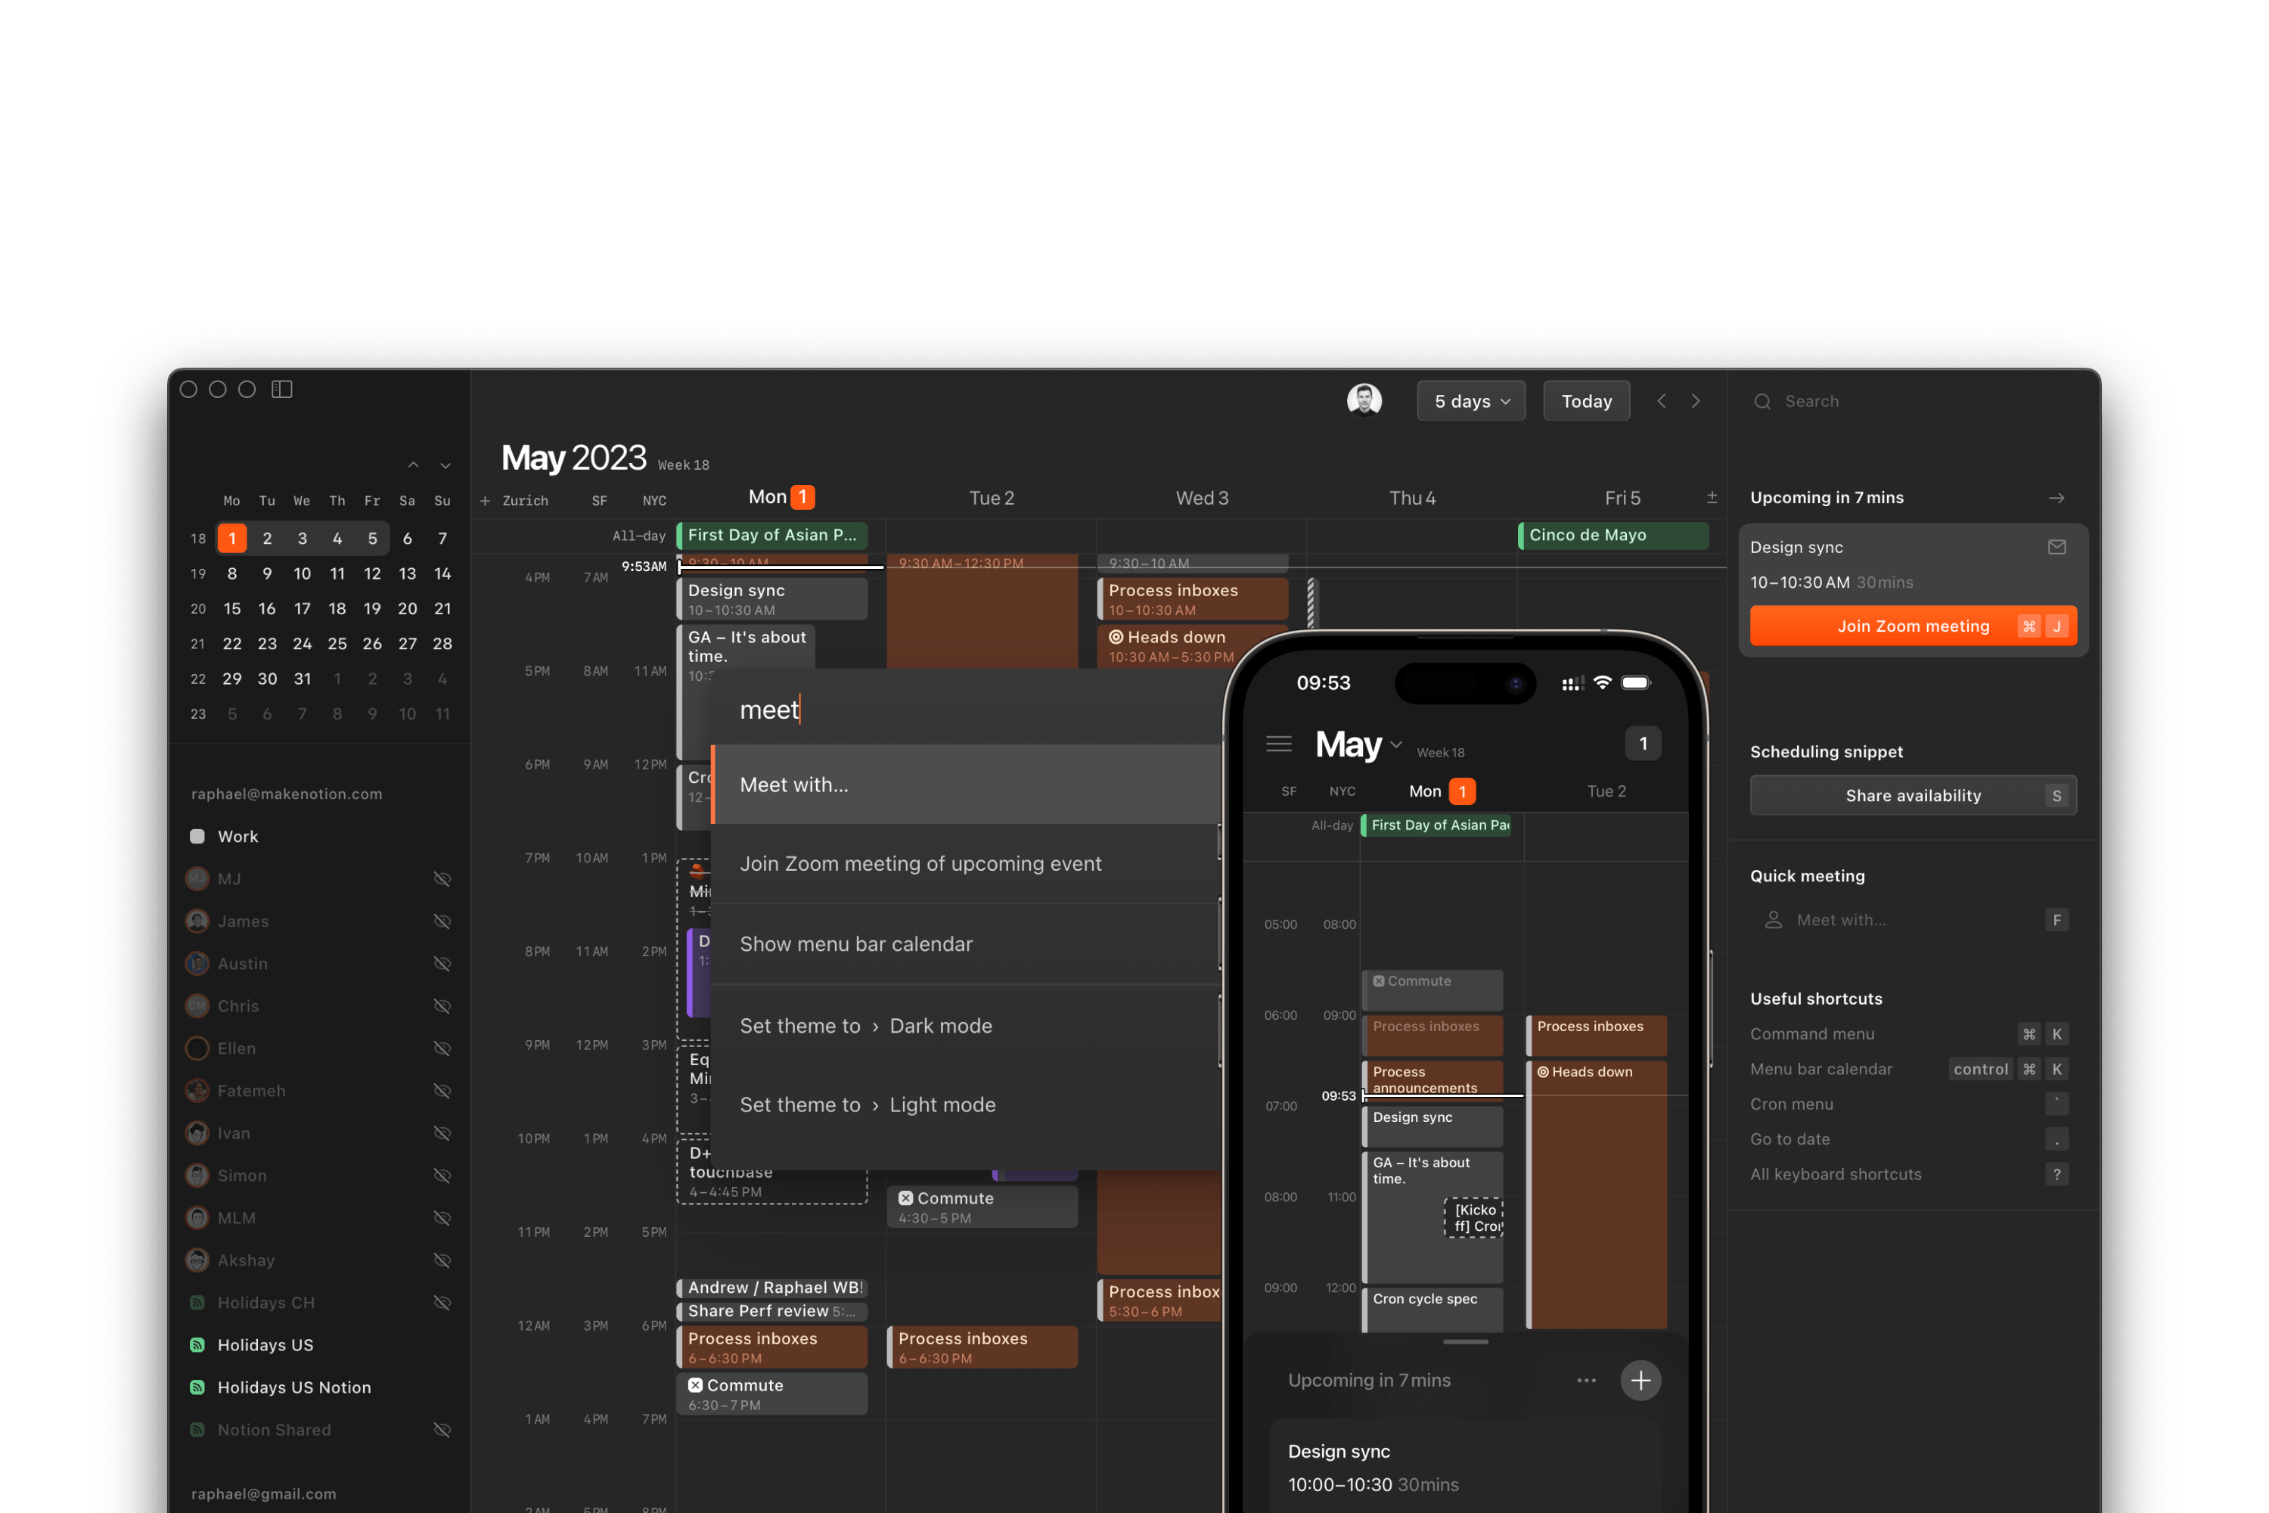Add a time zone plus icon

coord(486,501)
